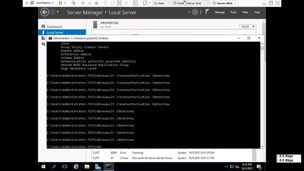Switch to the Windows Server 2016 tab
This screenshot has width=304, height=171.
point(191,3)
